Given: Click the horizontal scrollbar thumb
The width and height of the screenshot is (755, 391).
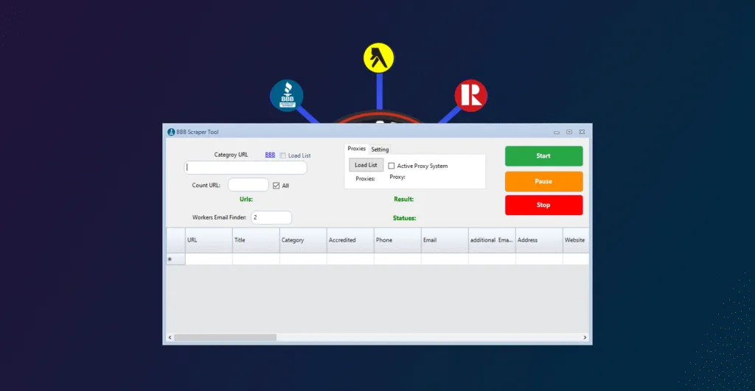Looking at the screenshot, I should 225,337.
